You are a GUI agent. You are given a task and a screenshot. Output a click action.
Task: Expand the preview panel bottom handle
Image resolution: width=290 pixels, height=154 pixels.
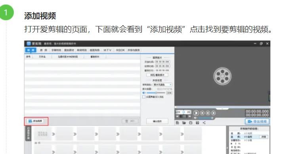tap(222, 109)
